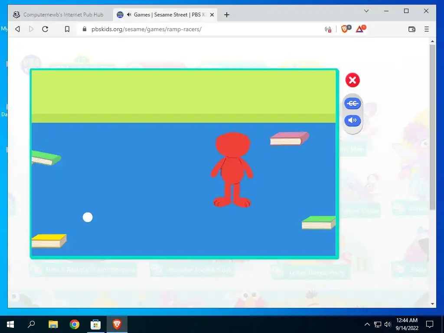Click the page scroll-down arrow
Screen dimensions: 444x333
[432, 304]
